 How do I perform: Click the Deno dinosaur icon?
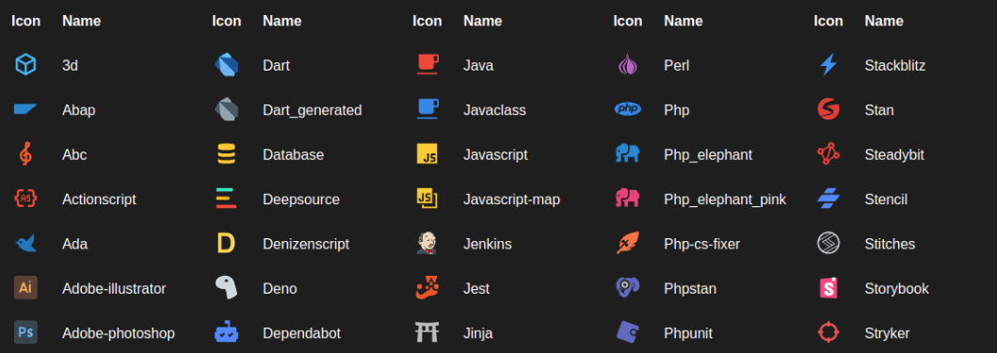coord(226,287)
